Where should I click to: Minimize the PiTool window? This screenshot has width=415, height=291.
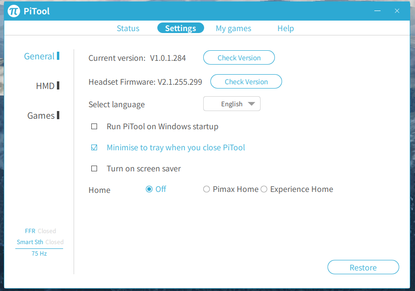377,11
